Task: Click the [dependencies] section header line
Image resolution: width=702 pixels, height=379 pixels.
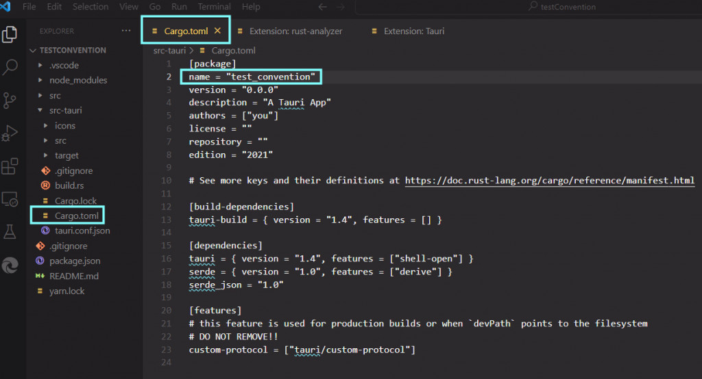Action: point(226,246)
